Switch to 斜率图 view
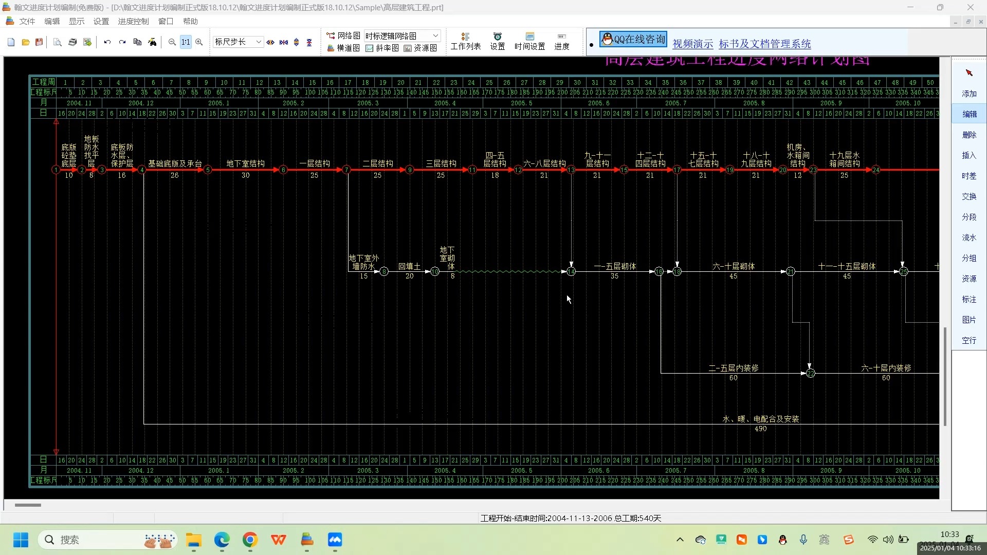Viewport: 987px width, 555px height. [x=382, y=48]
